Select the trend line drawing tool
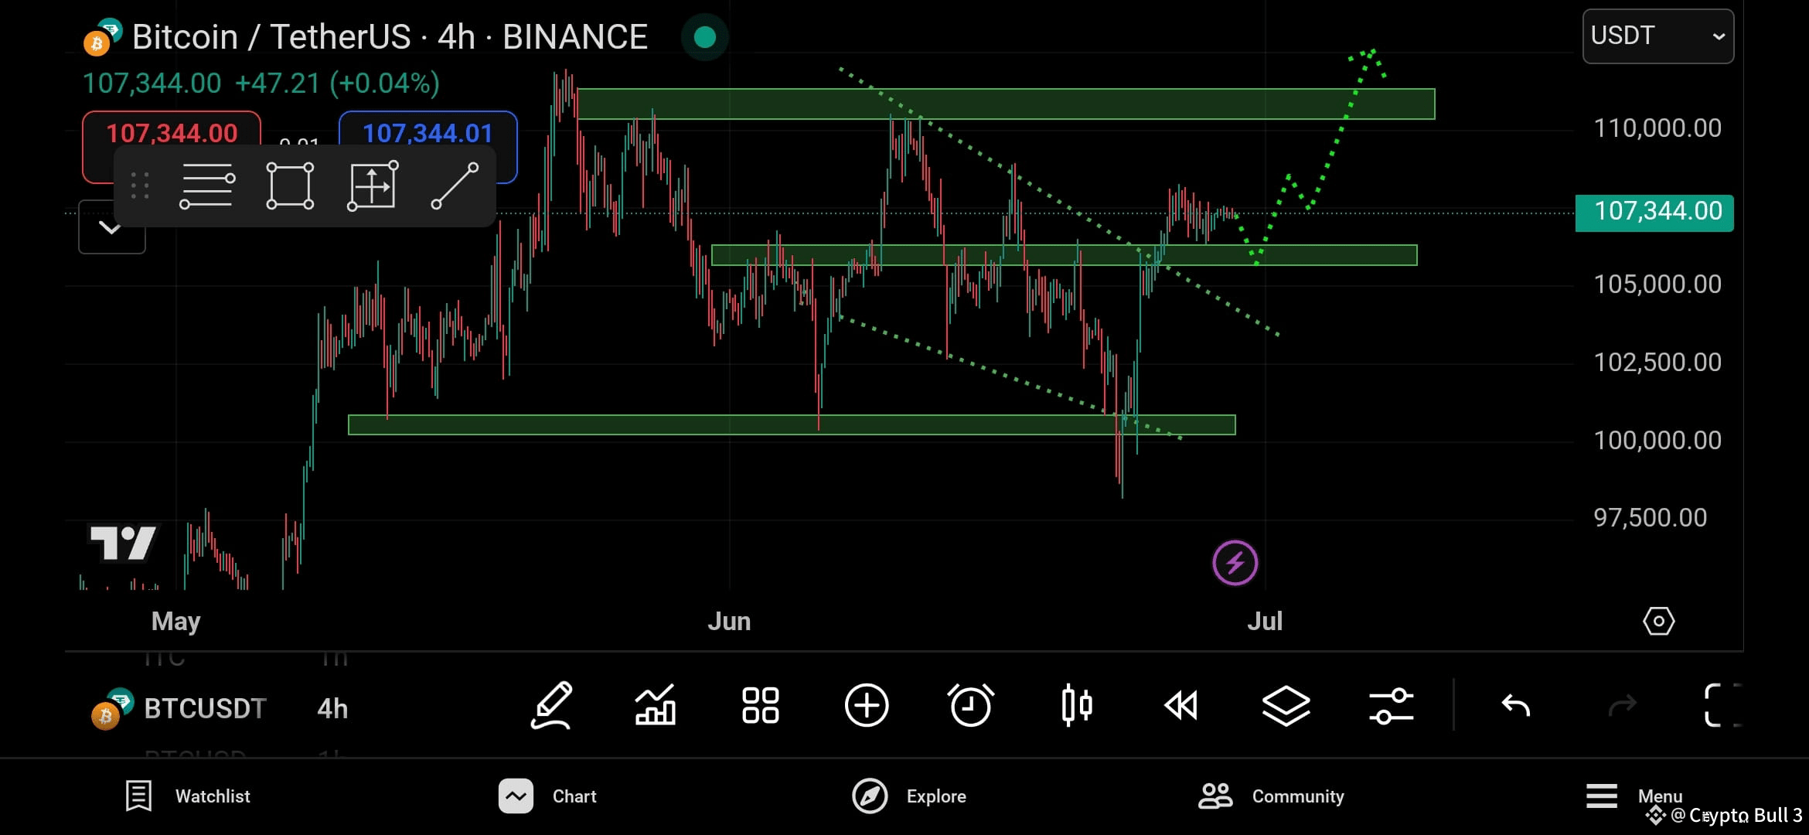This screenshot has width=1809, height=835. coord(456,186)
